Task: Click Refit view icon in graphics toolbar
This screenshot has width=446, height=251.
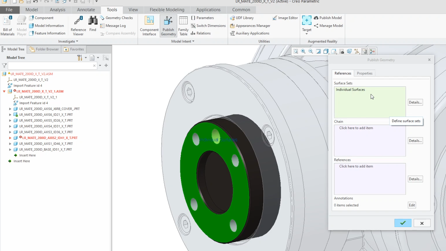Action: click(x=296, y=51)
